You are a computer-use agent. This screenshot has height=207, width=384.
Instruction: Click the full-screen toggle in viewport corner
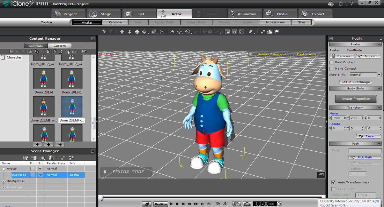pos(321,175)
